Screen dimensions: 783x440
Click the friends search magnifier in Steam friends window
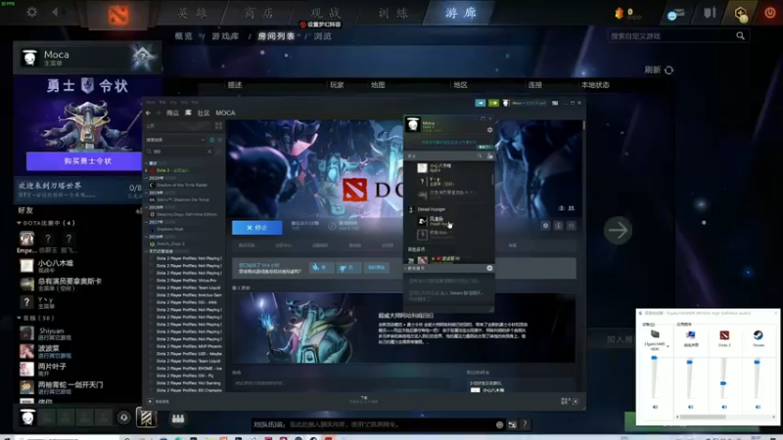coord(480,156)
